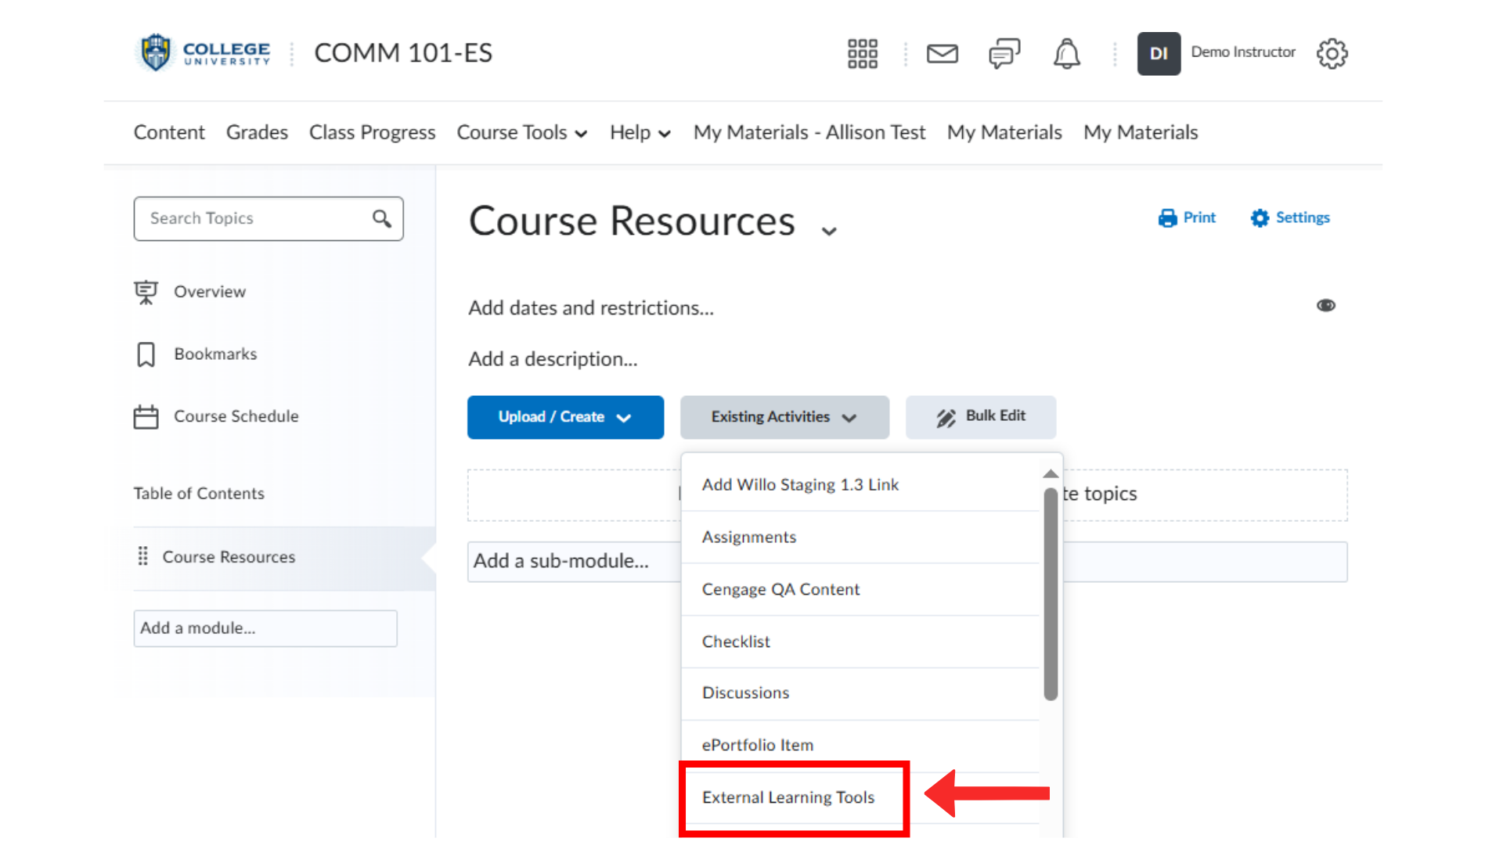Select ePortfolio Item option
Screen dimensions: 1503x845
860,746
